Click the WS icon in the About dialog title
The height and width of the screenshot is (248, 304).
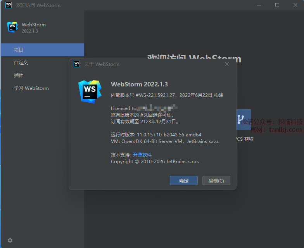coord(77,64)
